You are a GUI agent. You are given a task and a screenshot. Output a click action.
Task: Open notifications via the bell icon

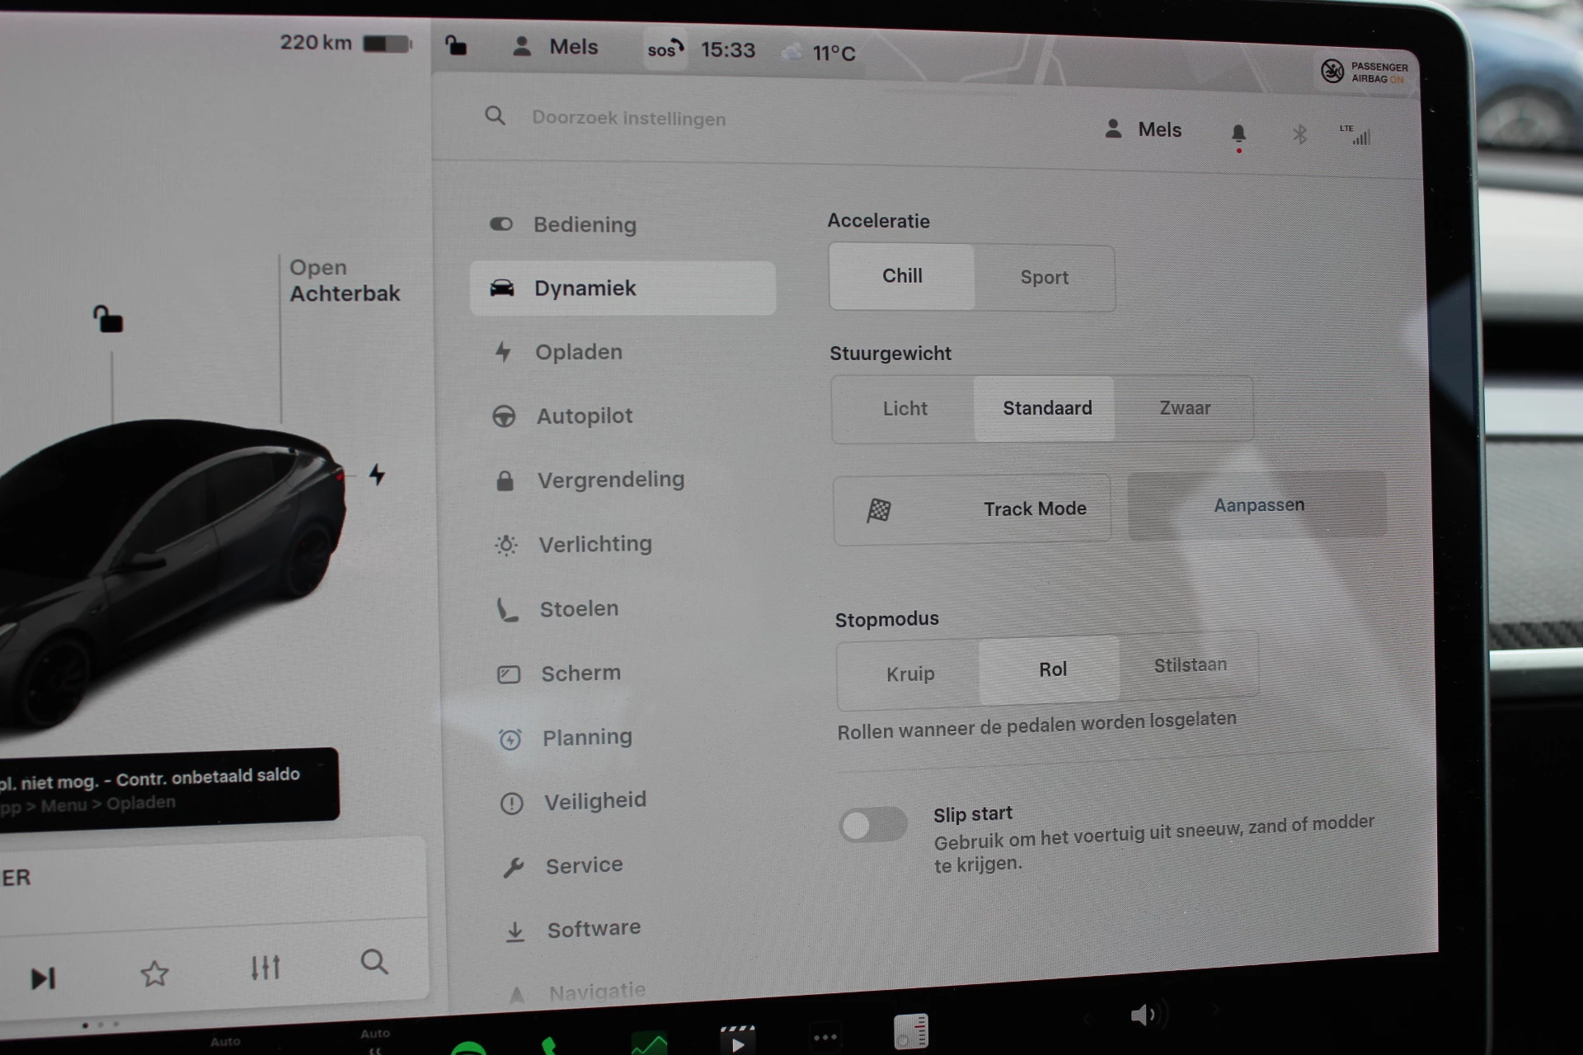1237,133
